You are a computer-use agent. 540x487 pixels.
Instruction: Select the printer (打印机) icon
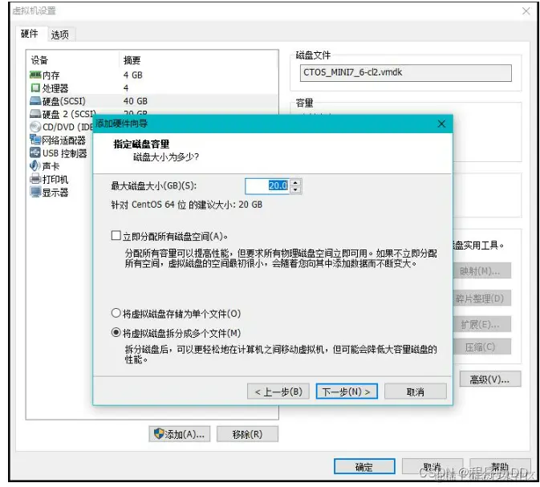(x=35, y=179)
